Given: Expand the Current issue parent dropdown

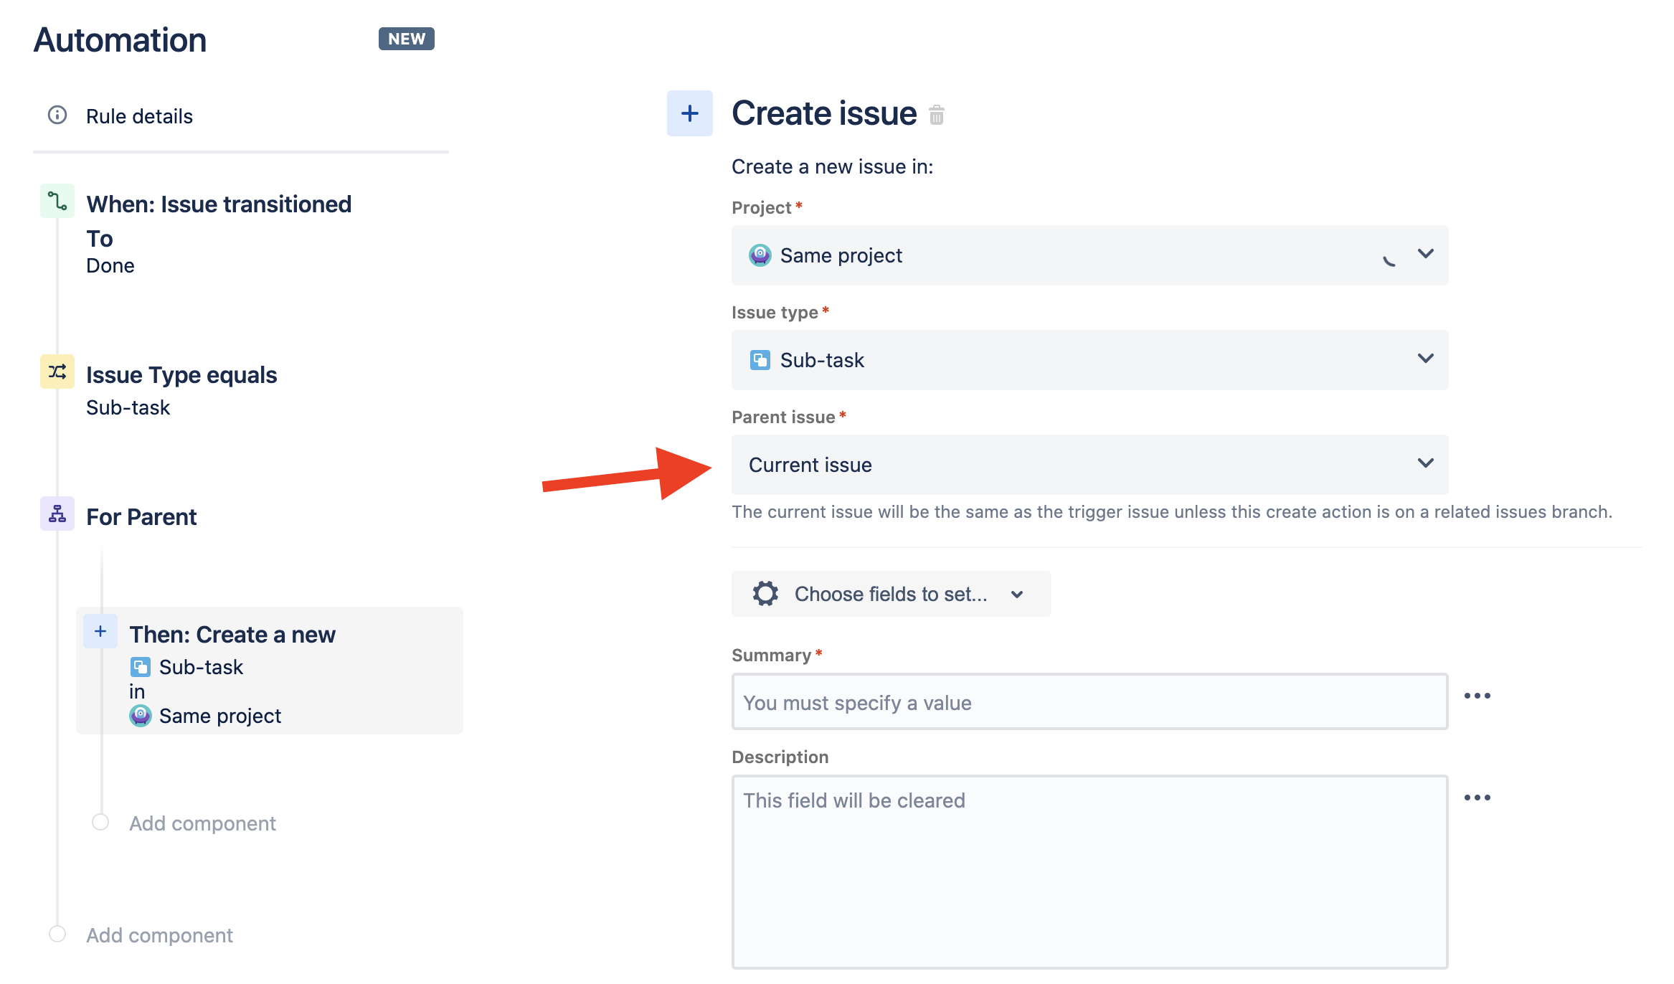Looking at the screenshot, I should pos(1089,465).
